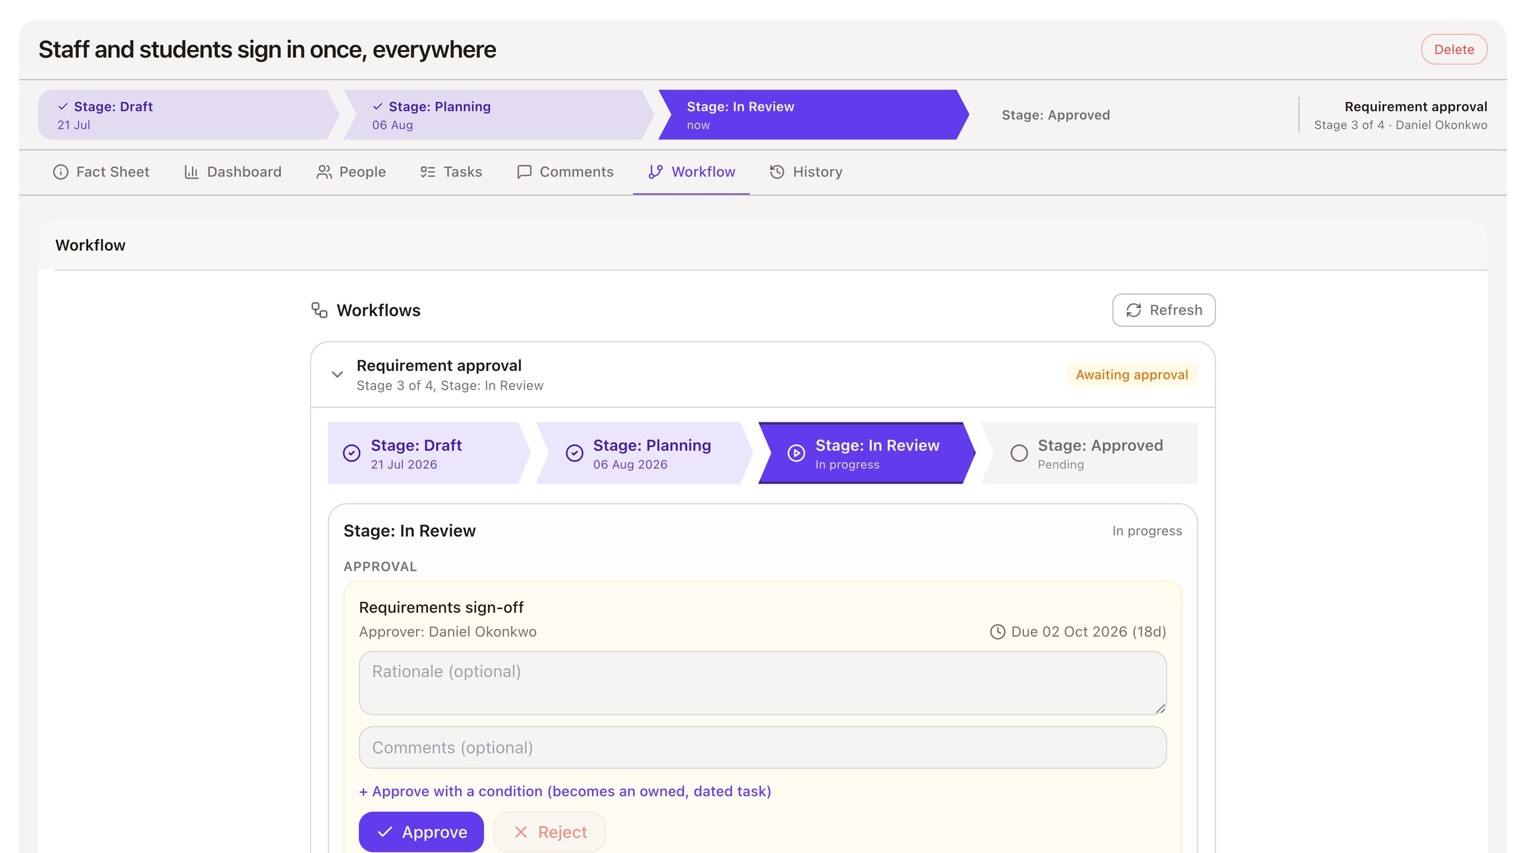The image size is (1526, 853).
Task: Click the 'Stage 3 of 4 · Daniel Okonkwo' text
Action: (x=1400, y=125)
